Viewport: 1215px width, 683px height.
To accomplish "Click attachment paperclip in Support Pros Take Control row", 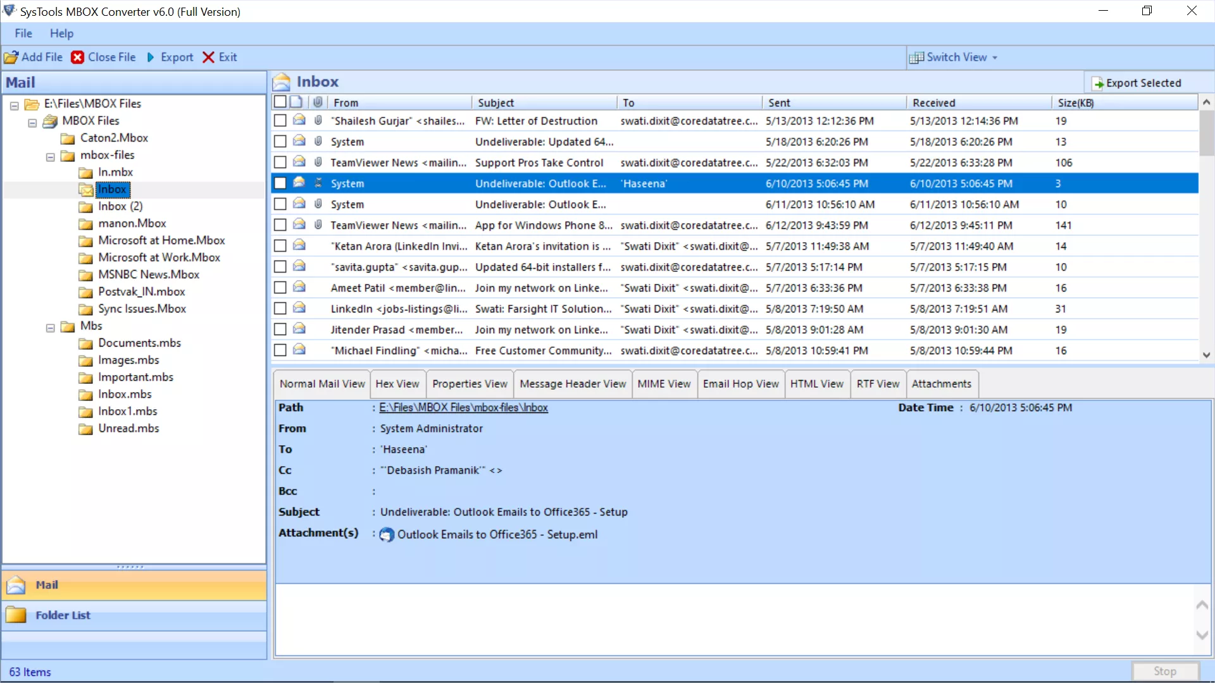I will pos(318,162).
